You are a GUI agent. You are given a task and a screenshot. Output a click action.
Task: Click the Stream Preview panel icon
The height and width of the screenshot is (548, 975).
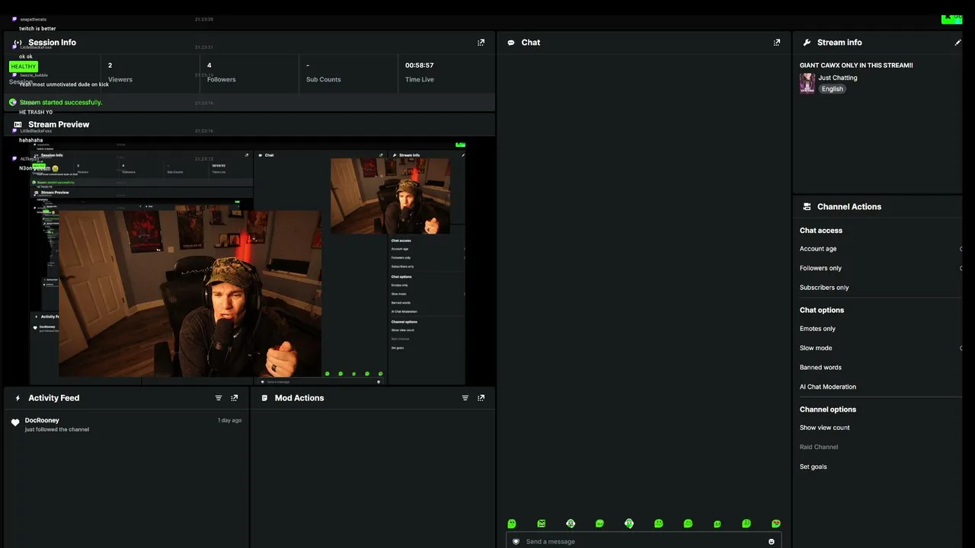(x=18, y=124)
